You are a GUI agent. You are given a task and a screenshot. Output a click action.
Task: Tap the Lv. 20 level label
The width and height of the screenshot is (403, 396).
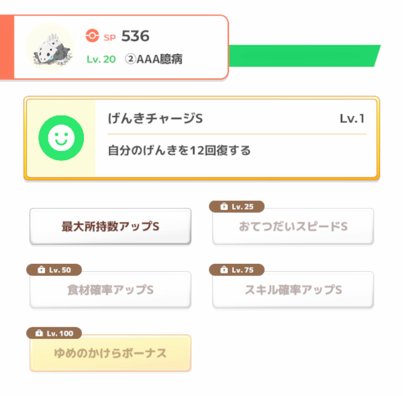(x=101, y=59)
